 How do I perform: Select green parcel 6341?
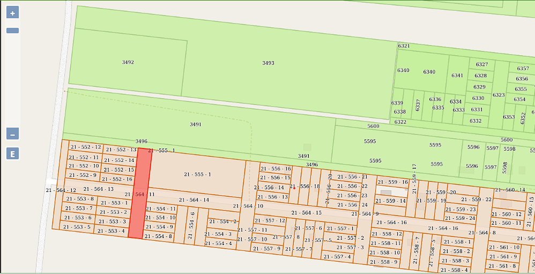pyautogui.click(x=457, y=76)
